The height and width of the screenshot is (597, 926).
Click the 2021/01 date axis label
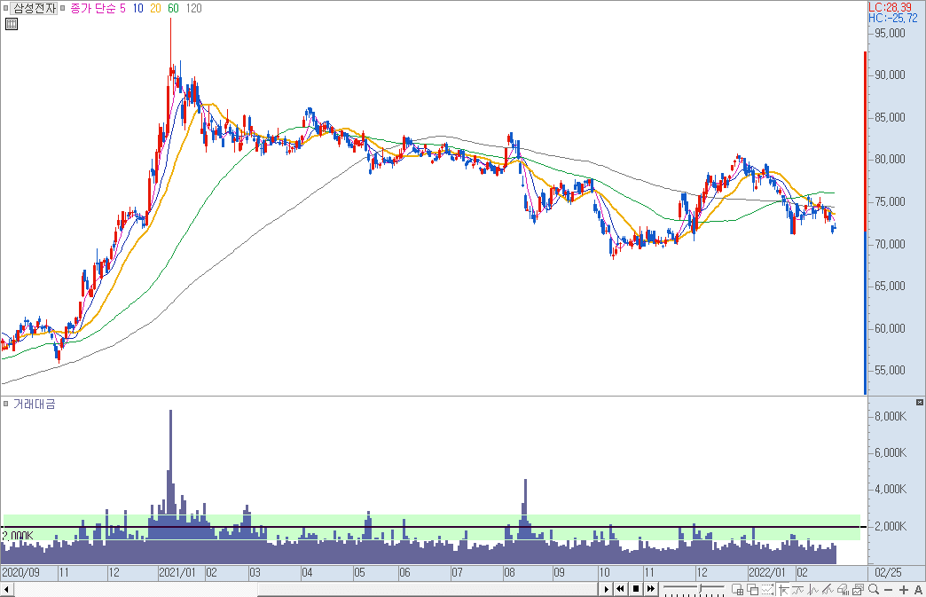click(x=177, y=572)
